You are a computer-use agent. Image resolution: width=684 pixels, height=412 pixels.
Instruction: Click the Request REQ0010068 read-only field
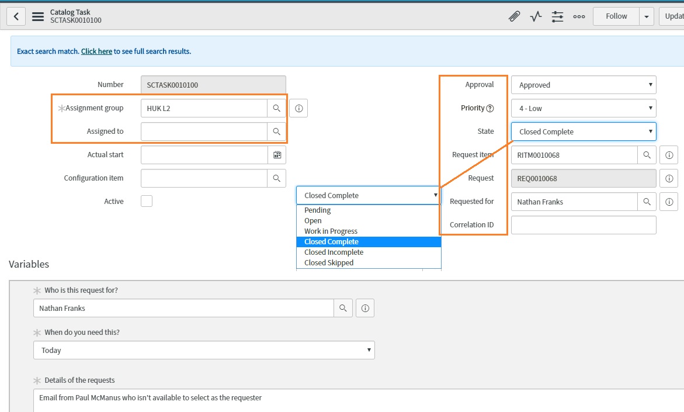(x=584, y=178)
